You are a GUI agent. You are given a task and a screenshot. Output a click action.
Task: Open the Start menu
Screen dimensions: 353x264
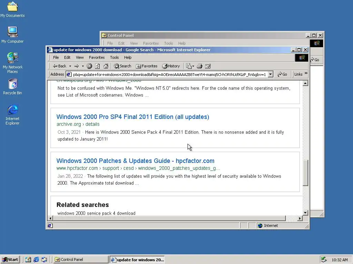click(x=10, y=260)
